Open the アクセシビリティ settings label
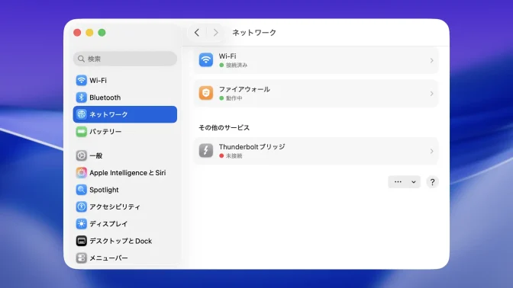The width and height of the screenshot is (513, 288). [115, 206]
